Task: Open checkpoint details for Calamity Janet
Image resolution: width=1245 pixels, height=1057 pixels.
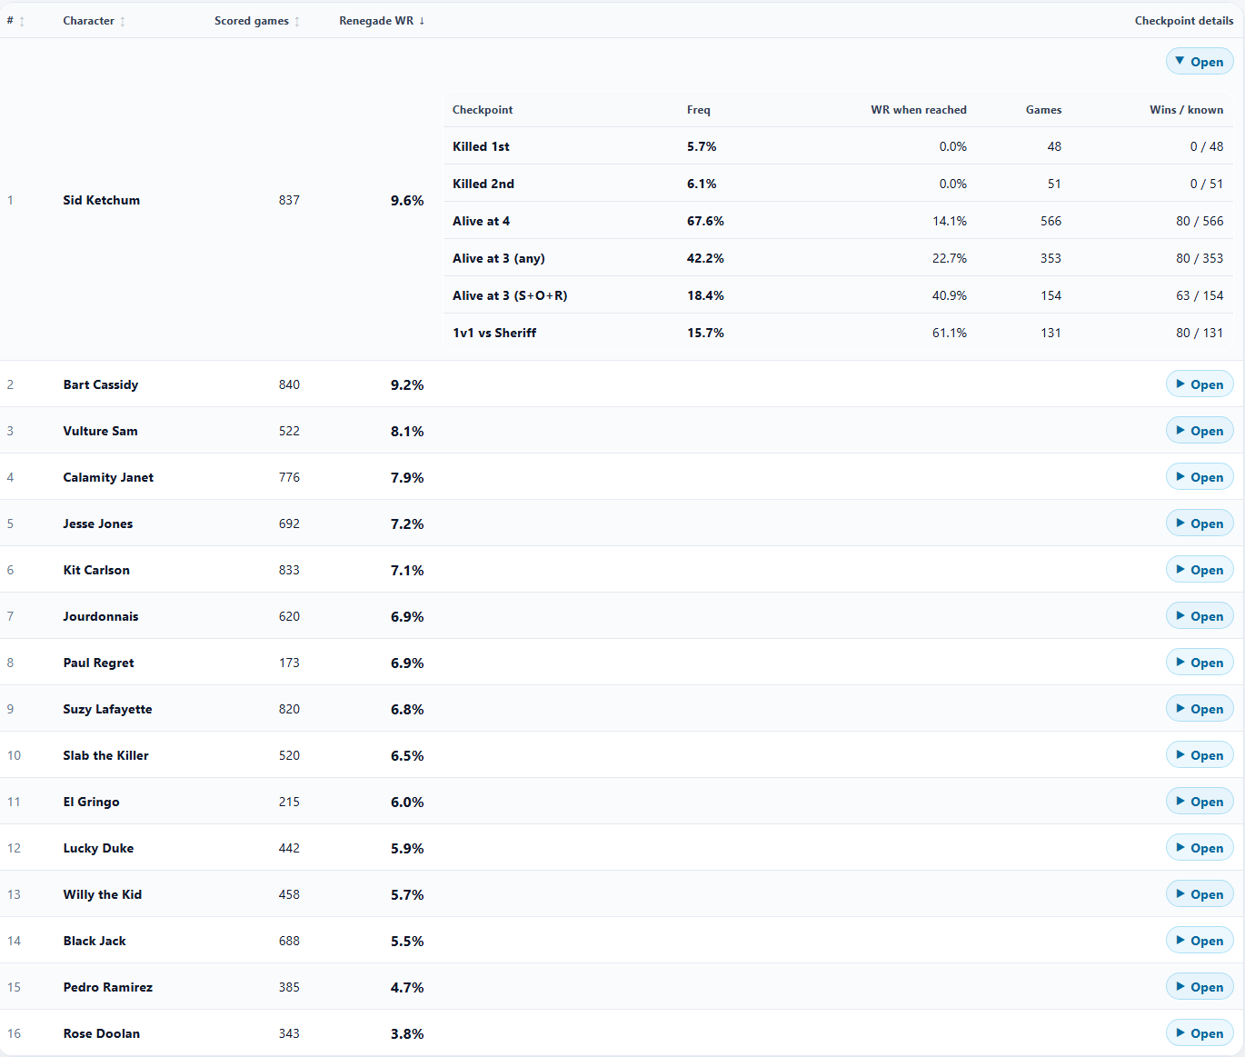Action: click(1200, 477)
